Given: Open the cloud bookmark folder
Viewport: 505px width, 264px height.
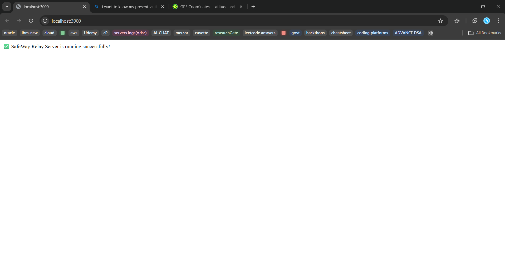Looking at the screenshot, I should pyautogui.click(x=50, y=33).
